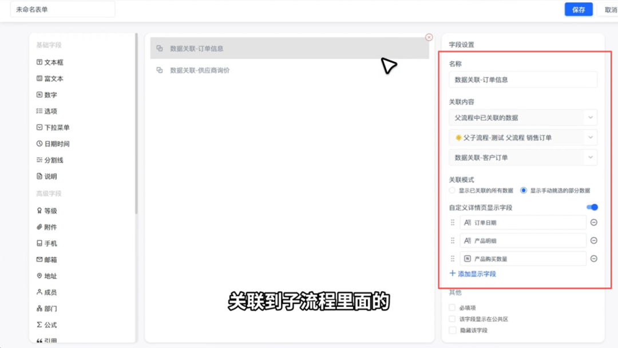Open the 数据关联-客户订单 dropdown
The height and width of the screenshot is (348, 618).
523,157
